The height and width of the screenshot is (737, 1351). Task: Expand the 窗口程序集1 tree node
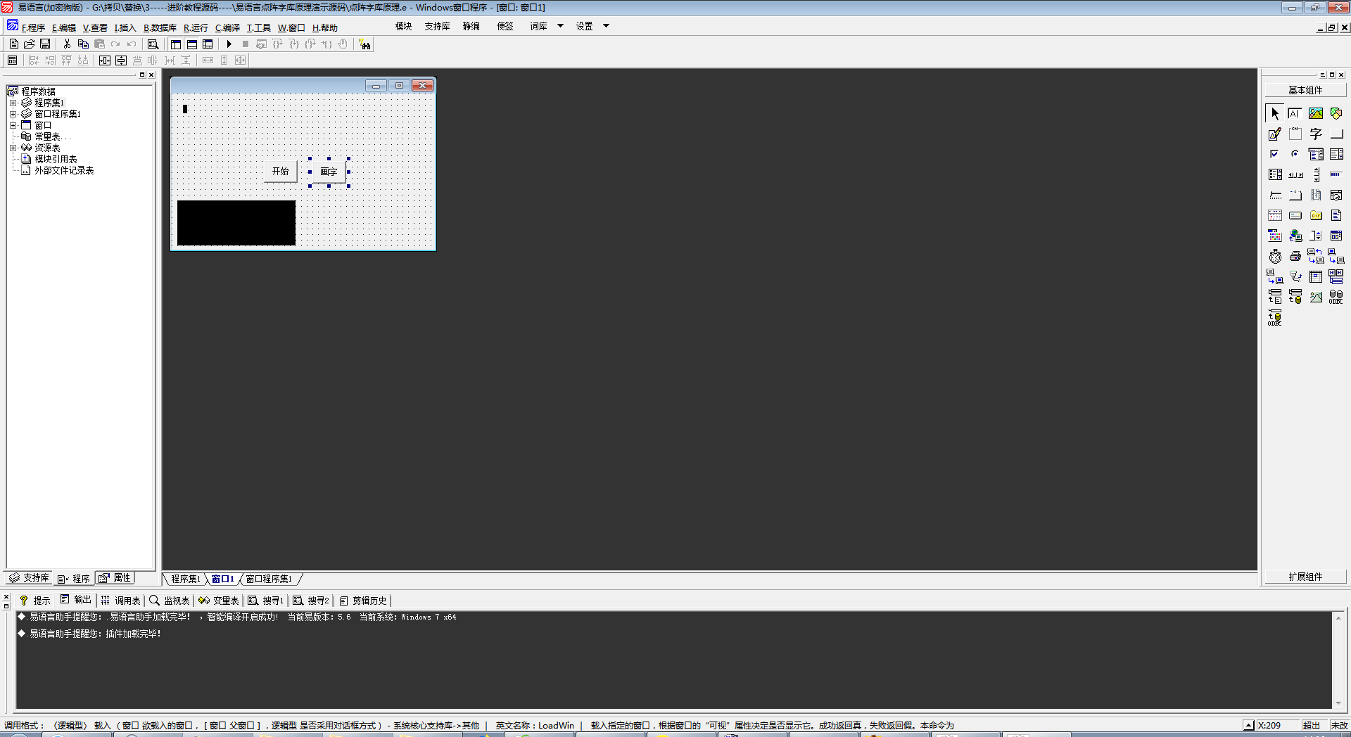[13, 114]
